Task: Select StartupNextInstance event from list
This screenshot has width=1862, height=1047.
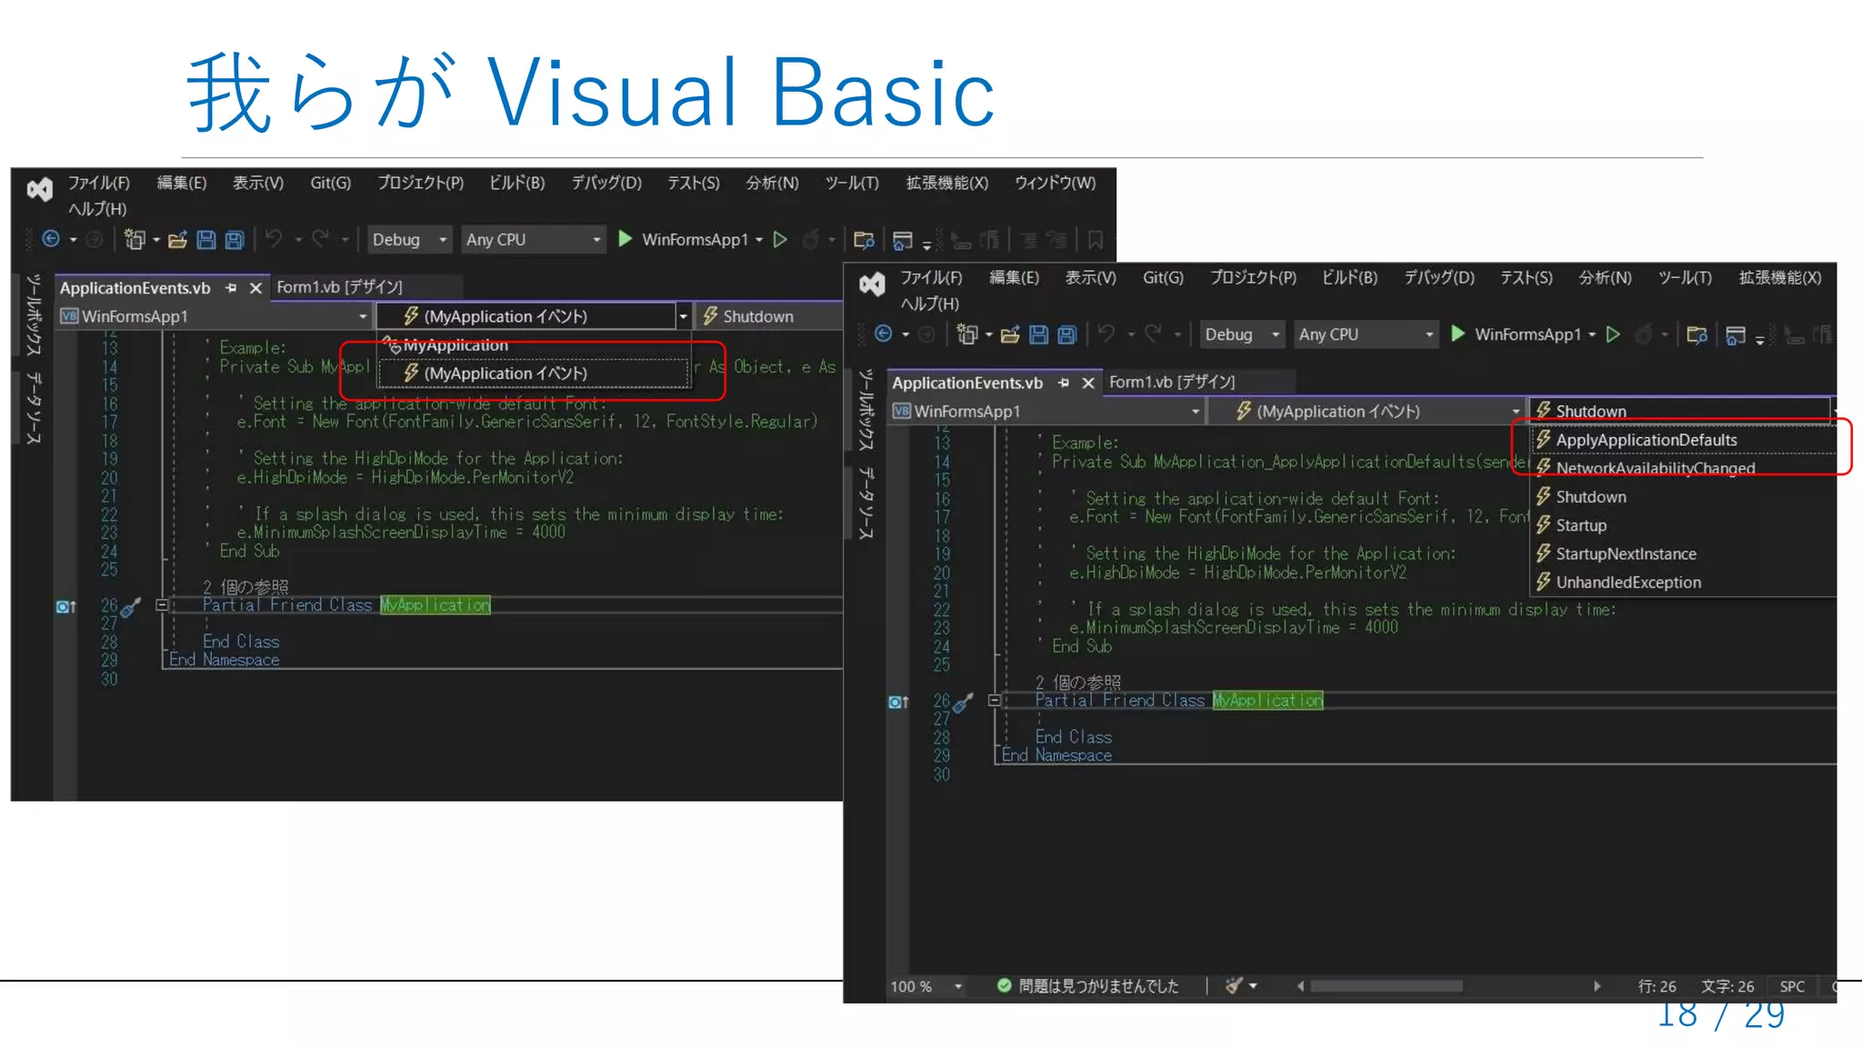Action: coord(1684,553)
